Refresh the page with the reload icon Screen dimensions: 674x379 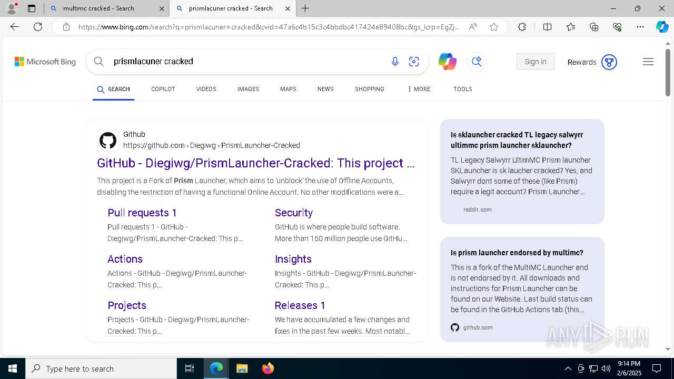tap(38, 27)
